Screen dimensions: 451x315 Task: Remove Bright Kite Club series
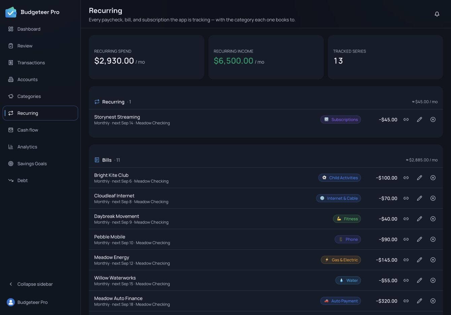coord(433,178)
